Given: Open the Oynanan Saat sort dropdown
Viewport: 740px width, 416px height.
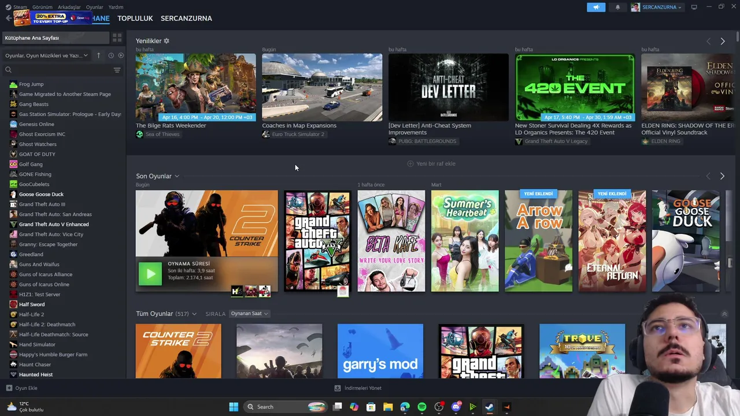Looking at the screenshot, I should click(250, 314).
